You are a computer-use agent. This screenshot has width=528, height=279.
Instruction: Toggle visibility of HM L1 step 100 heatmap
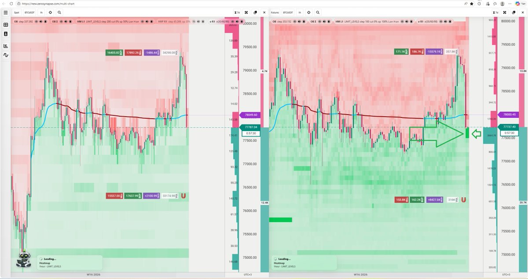click(402, 21)
